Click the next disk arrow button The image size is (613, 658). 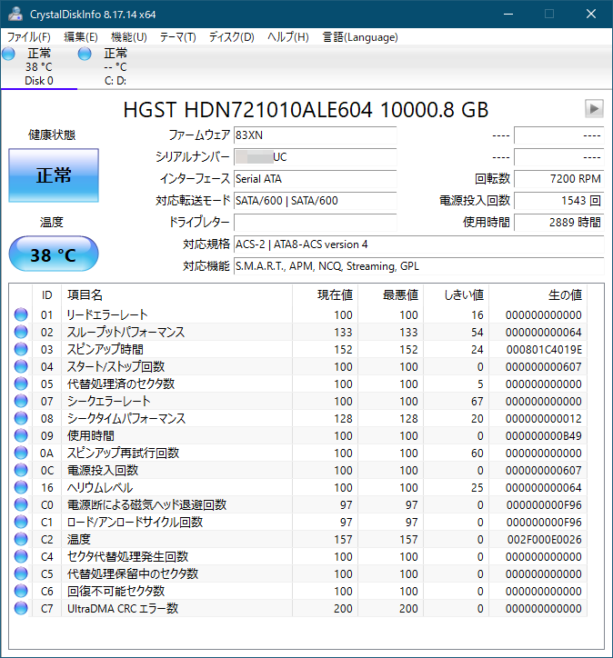tap(594, 109)
